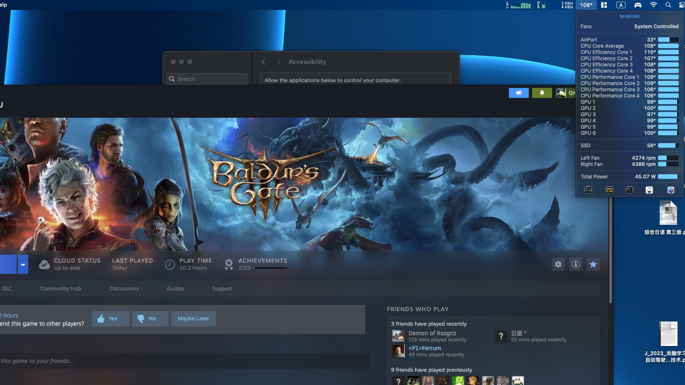The width and height of the screenshot is (685, 385).
Task: Click the achievements 2/53 progress bar
Action: (270, 268)
